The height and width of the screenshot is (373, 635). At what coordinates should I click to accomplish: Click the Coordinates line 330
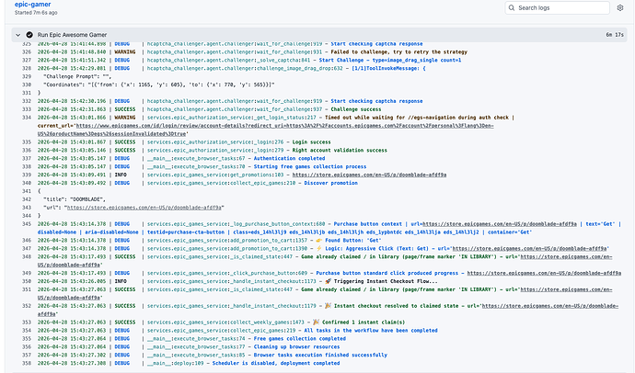pos(158,85)
